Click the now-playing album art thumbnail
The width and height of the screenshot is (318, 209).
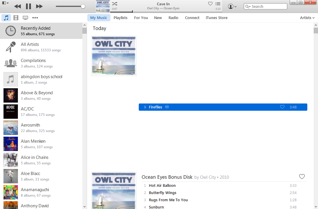(103, 6)
